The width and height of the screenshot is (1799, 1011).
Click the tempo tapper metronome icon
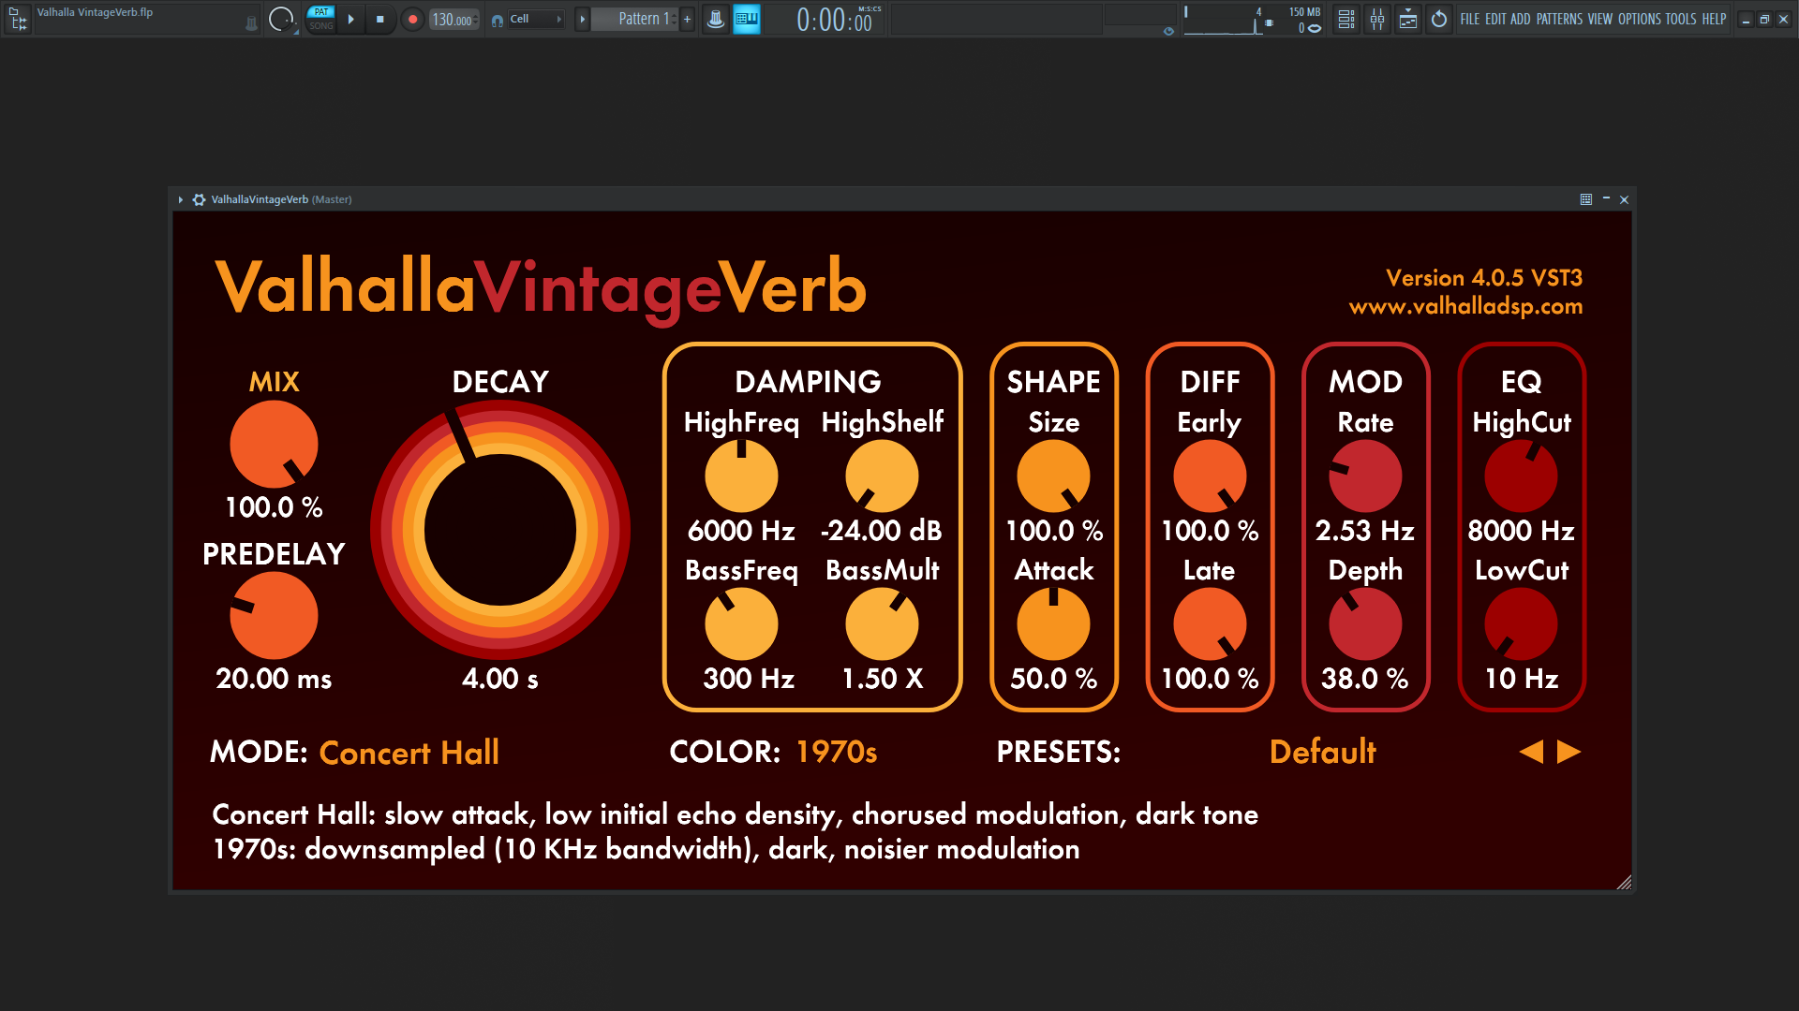click(715, 19)
